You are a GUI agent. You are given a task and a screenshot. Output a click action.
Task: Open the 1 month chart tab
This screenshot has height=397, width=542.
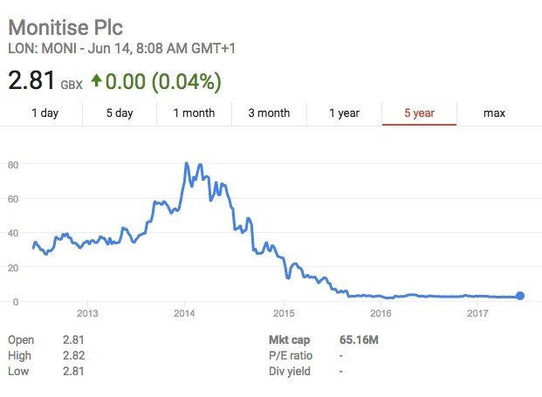[194, 113]
